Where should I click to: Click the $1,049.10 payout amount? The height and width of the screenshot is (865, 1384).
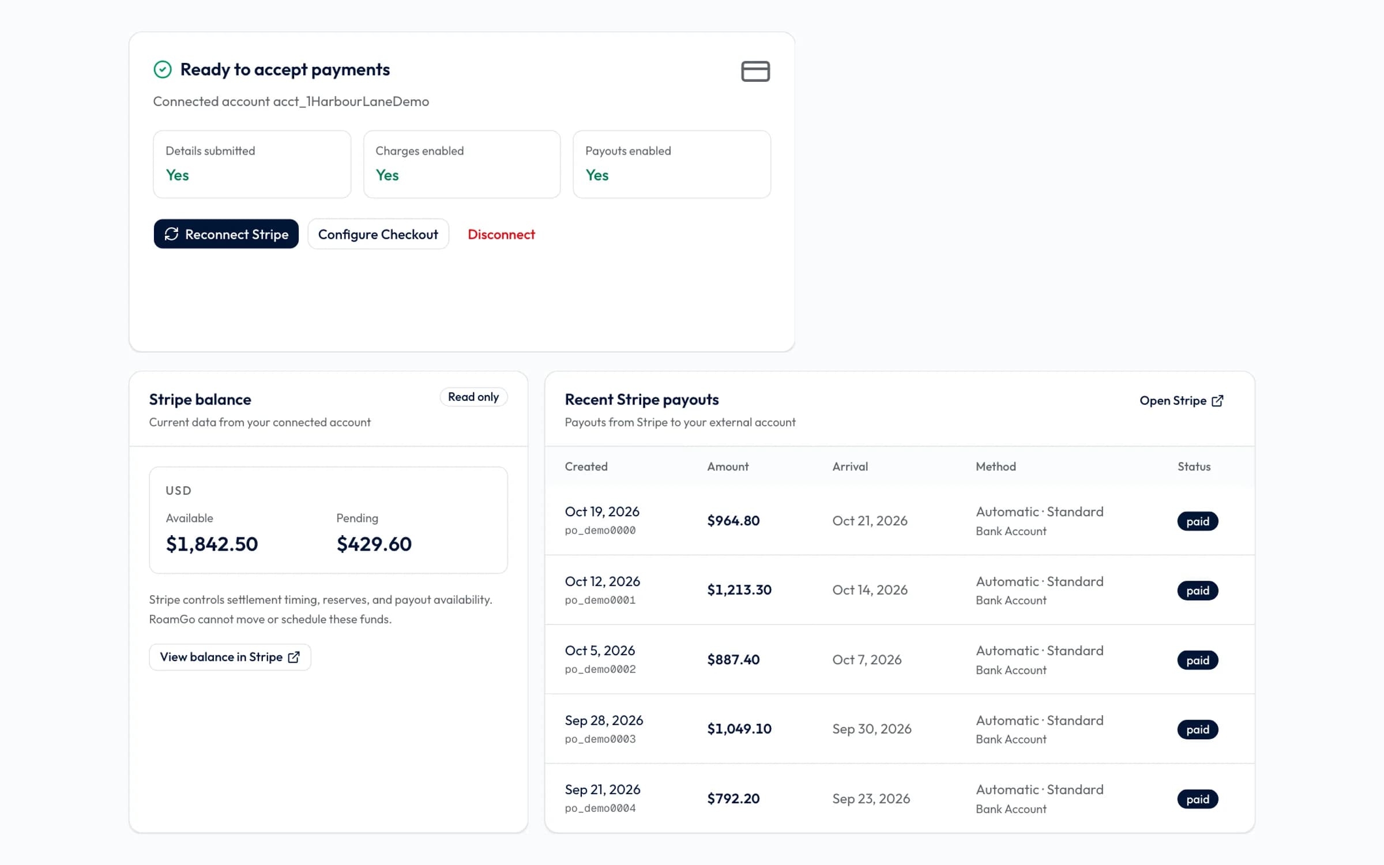[x=739, y=729]
